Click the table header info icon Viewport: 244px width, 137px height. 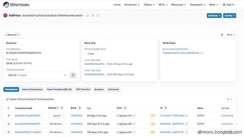[x=8, y=108]
